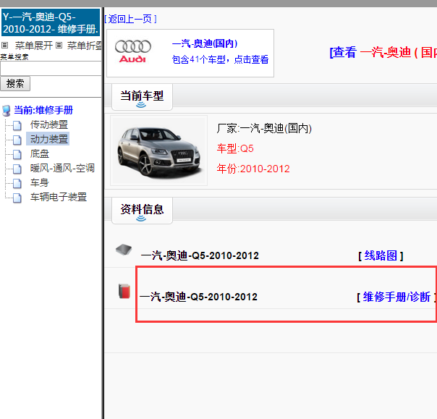Click the 返回上一页 link
437x419 pixels.
(x=130, y=19)
